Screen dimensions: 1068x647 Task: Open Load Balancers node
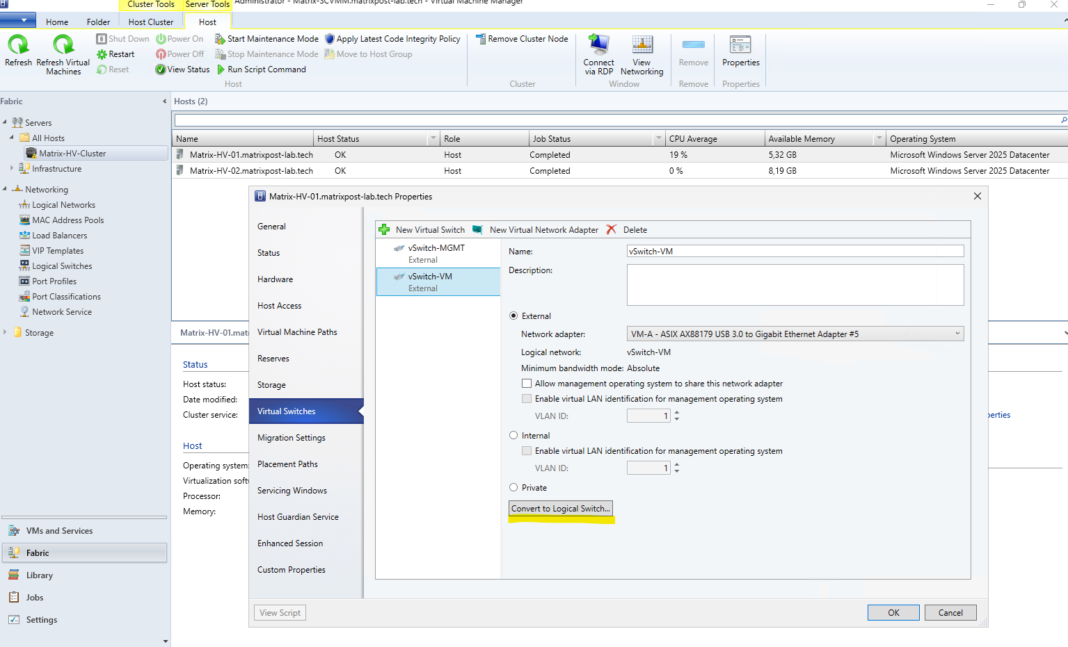click(59, 236)
